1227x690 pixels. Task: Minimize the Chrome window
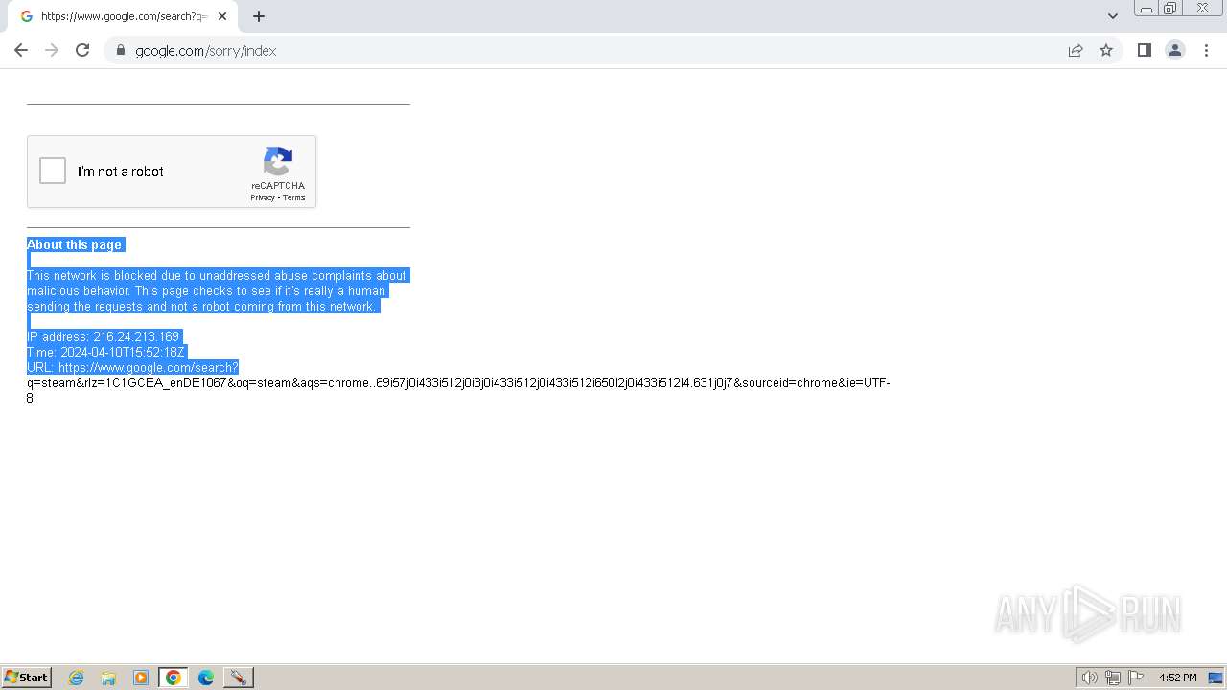click(x=1146, y=8)
